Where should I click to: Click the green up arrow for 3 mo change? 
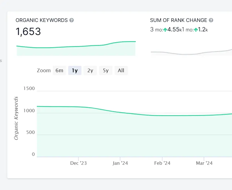pyautogui.click(x=165, y=29)
